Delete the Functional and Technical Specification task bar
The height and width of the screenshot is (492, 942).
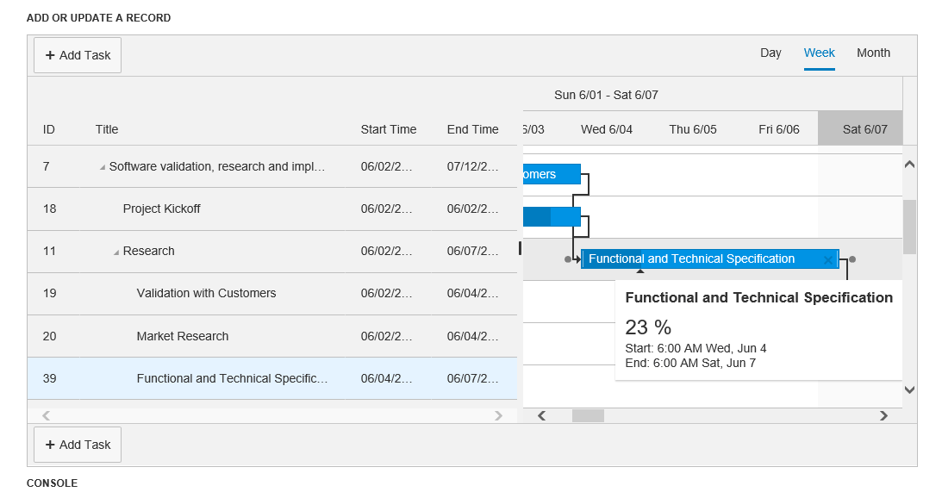(828, 259)
